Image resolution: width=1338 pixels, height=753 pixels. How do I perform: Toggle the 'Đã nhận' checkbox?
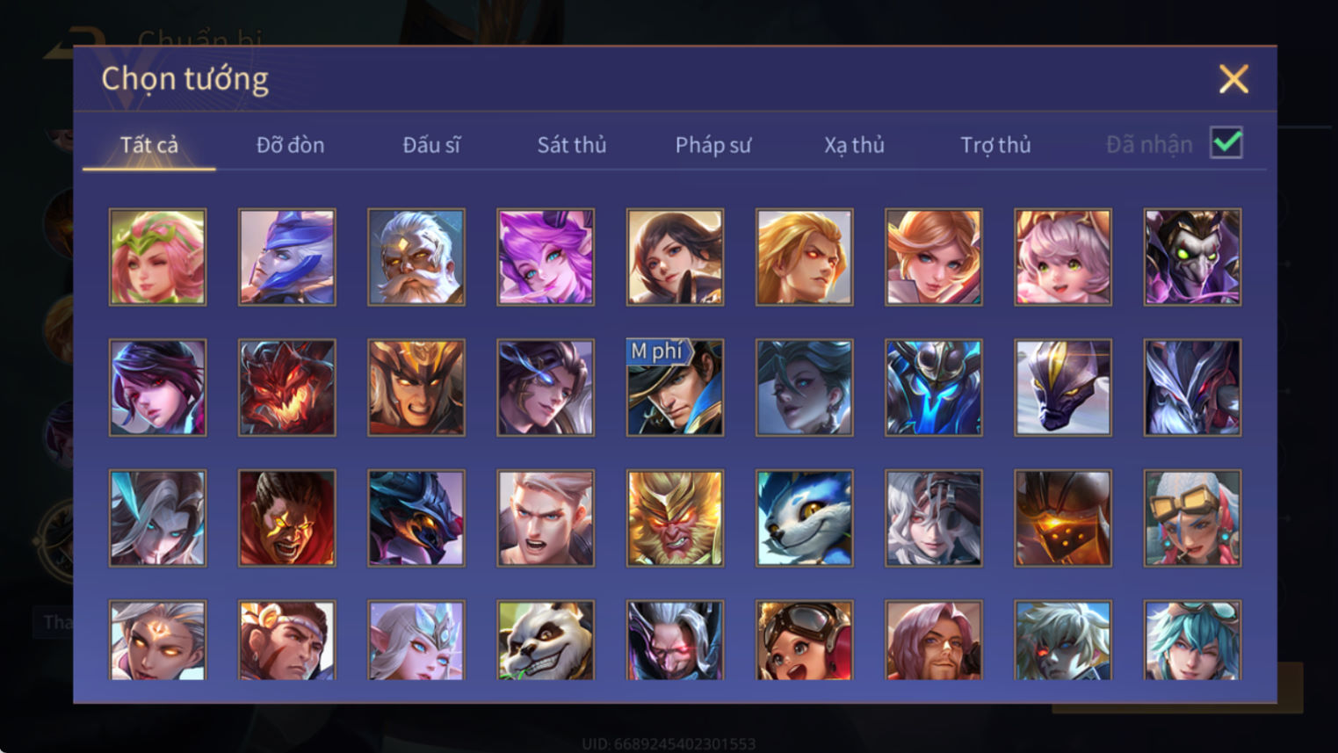coord(1226,142)
